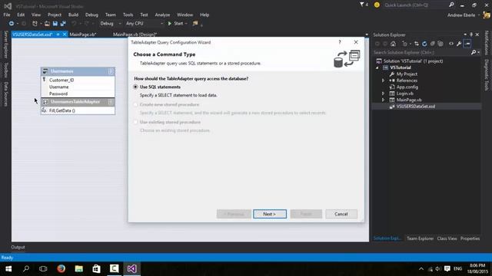Open the Analyze menu

tap(162, 15)
